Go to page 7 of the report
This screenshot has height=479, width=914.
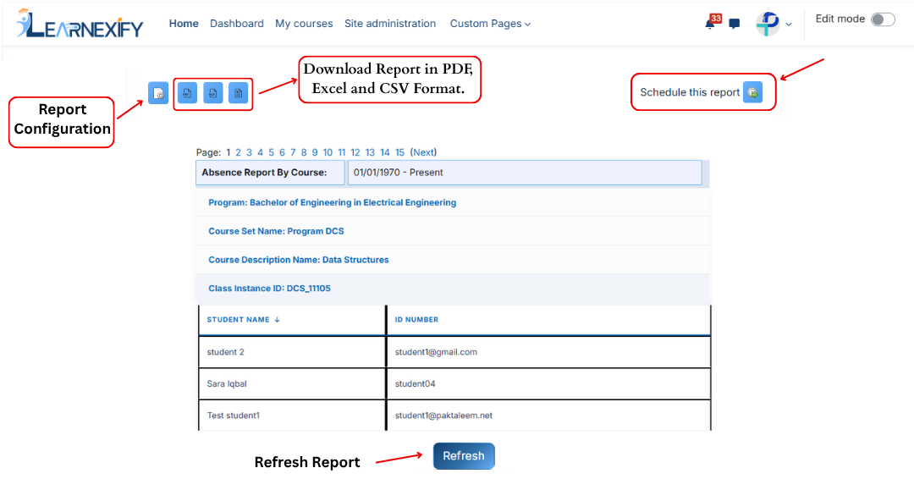click(x=293, y=152)
